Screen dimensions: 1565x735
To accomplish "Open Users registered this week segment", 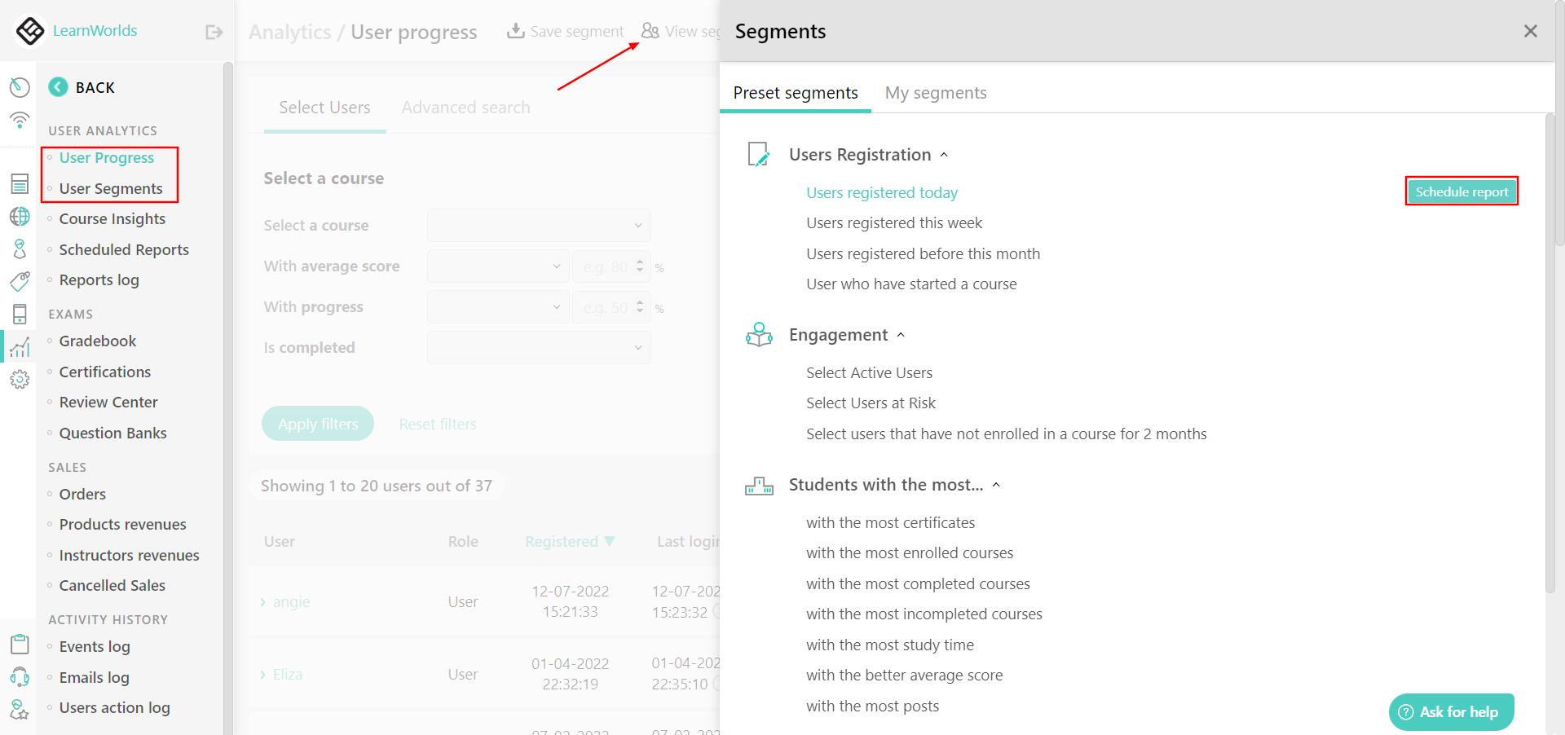I will [894, 223].
